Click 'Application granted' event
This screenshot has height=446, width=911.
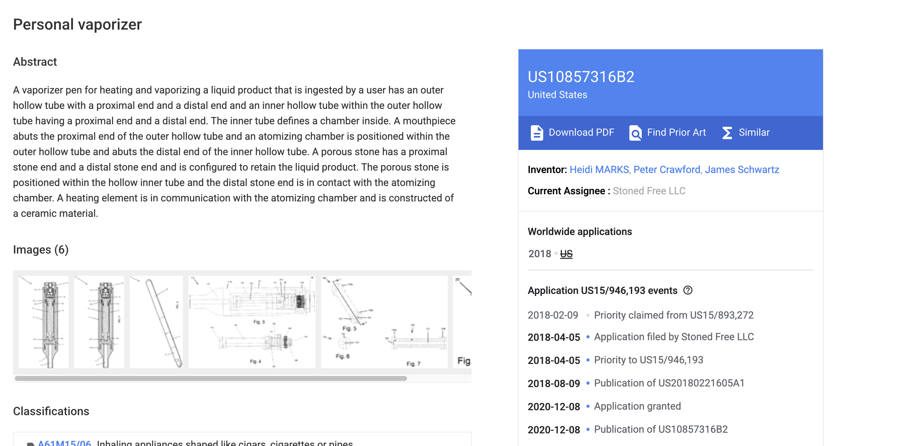coord(637,406)
